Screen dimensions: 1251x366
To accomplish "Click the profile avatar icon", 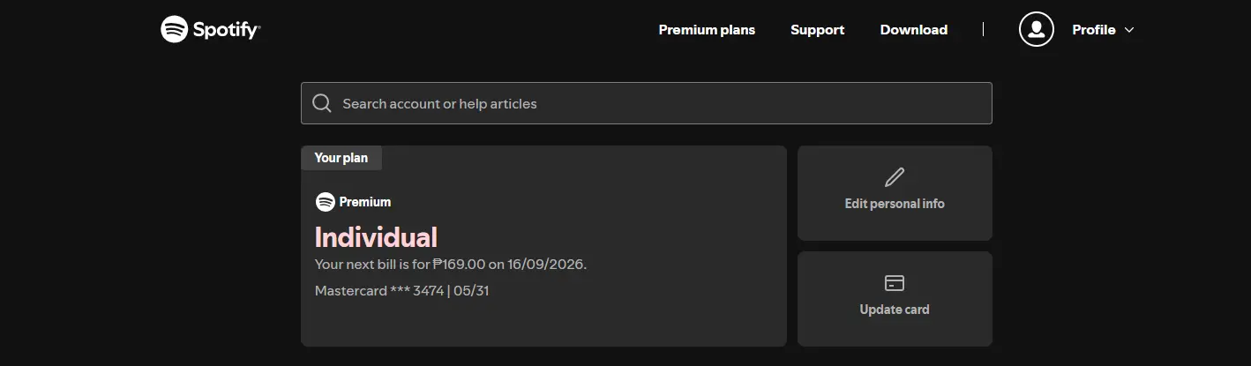I will click(1037, 29).
